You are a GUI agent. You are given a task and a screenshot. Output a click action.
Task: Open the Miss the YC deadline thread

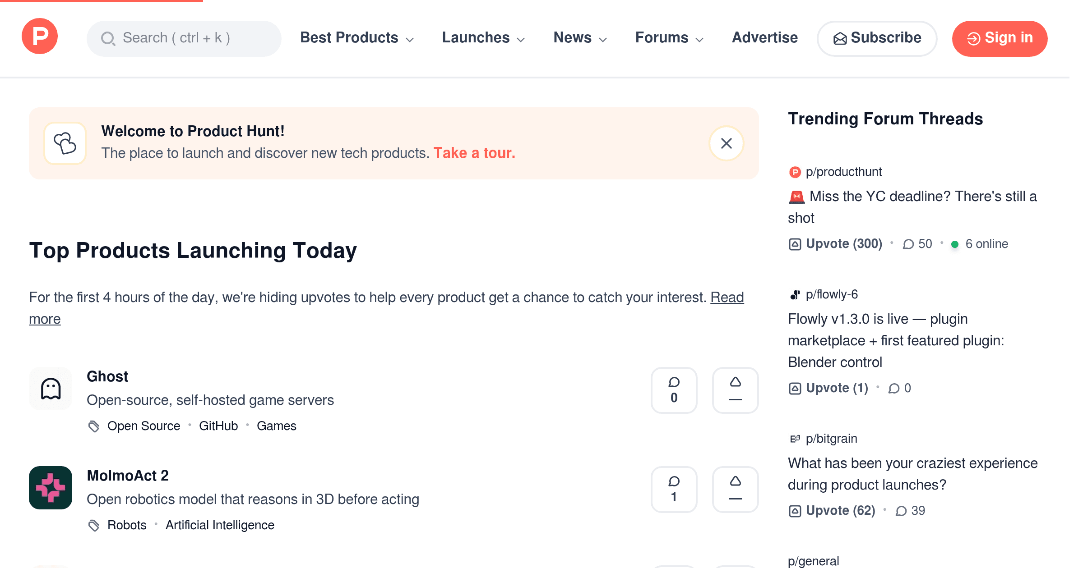coord(912,207)
